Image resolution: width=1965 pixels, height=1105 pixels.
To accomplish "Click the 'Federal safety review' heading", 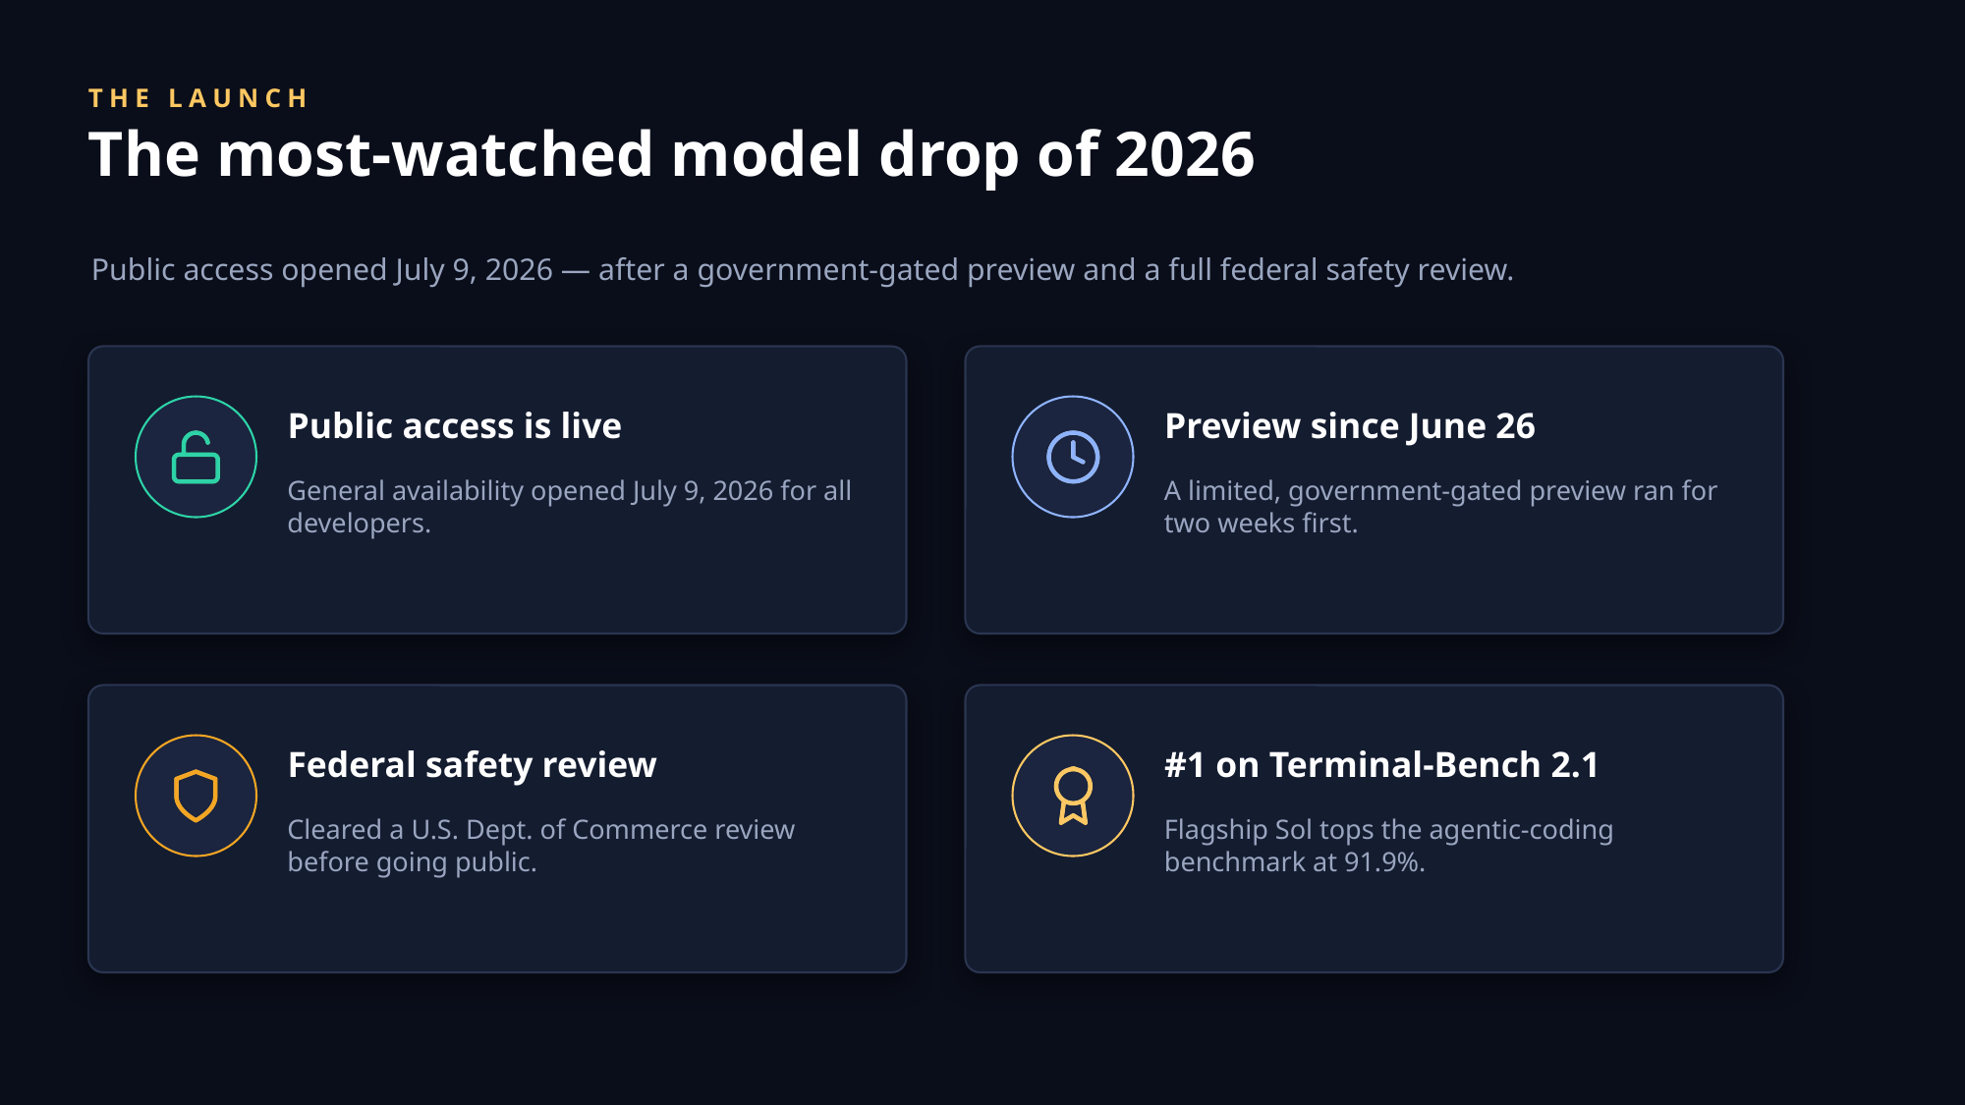I will pos(472,764).
